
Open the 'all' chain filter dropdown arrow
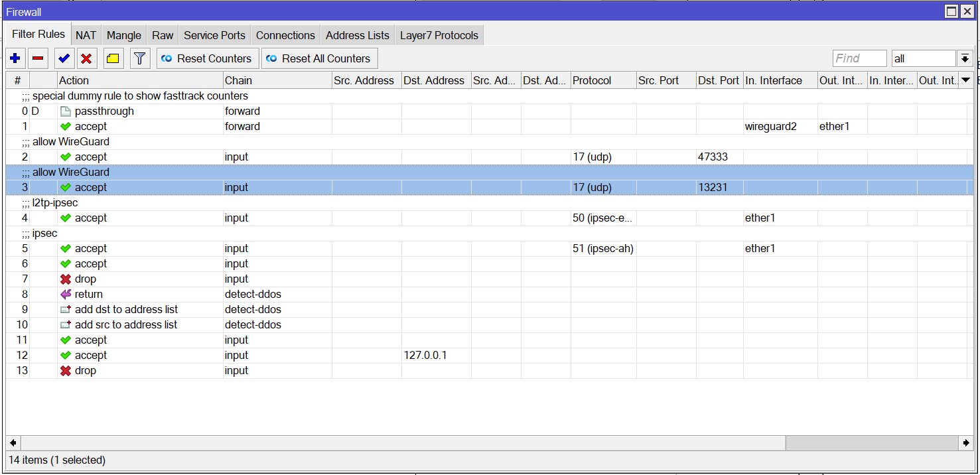coord(965,59)
